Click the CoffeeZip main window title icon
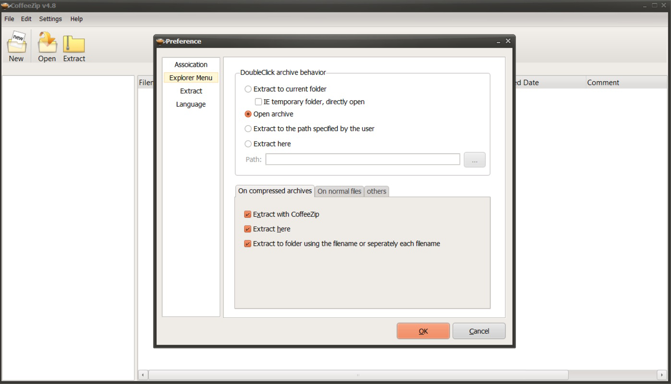This screenshot has width=671, height=384. pyautogui.click(x=5, y=5)
